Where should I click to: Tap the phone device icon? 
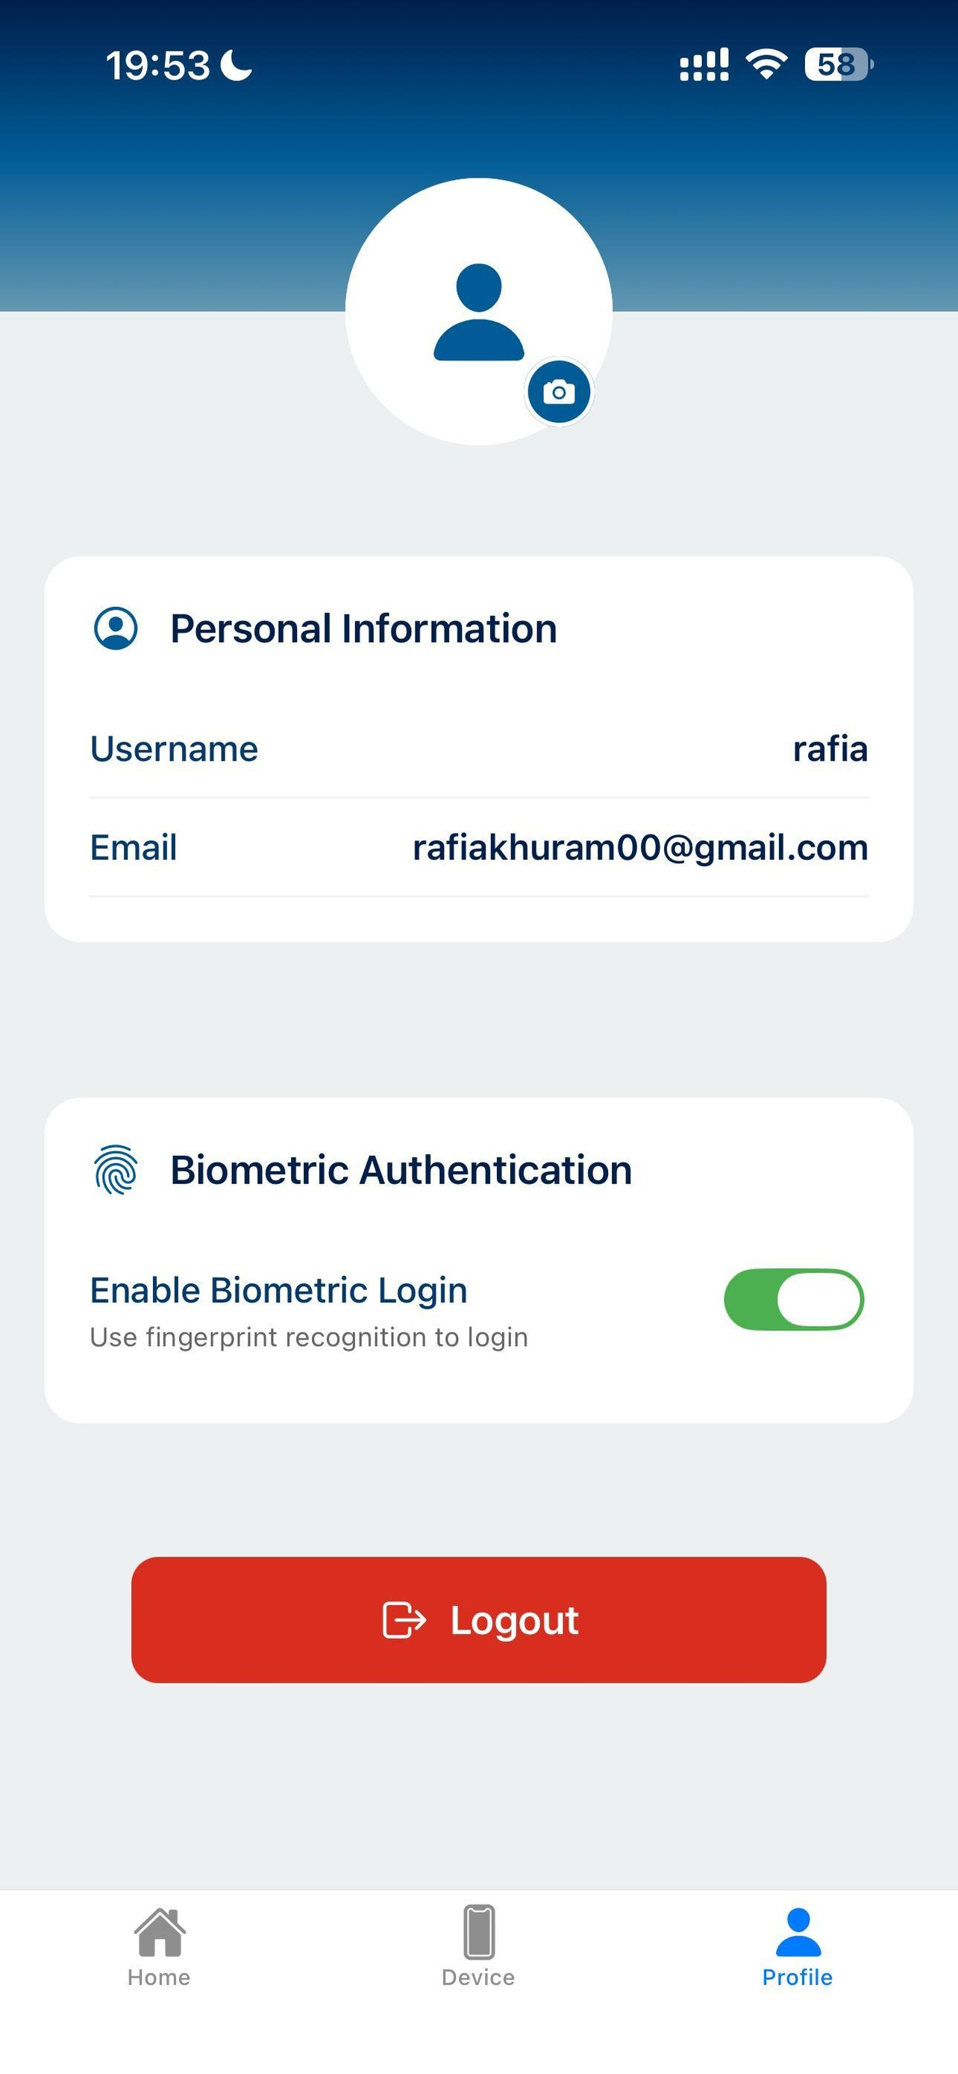(478, 1931)
